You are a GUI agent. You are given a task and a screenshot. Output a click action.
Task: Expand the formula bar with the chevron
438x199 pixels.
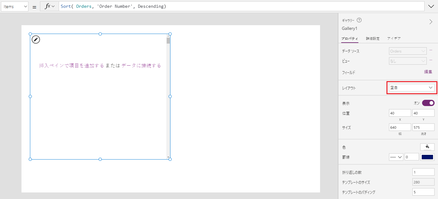click(x=431, y=6)
